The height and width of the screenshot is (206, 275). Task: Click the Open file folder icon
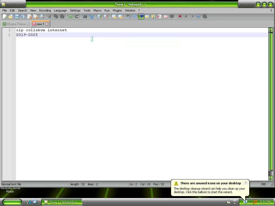point(11,16)
